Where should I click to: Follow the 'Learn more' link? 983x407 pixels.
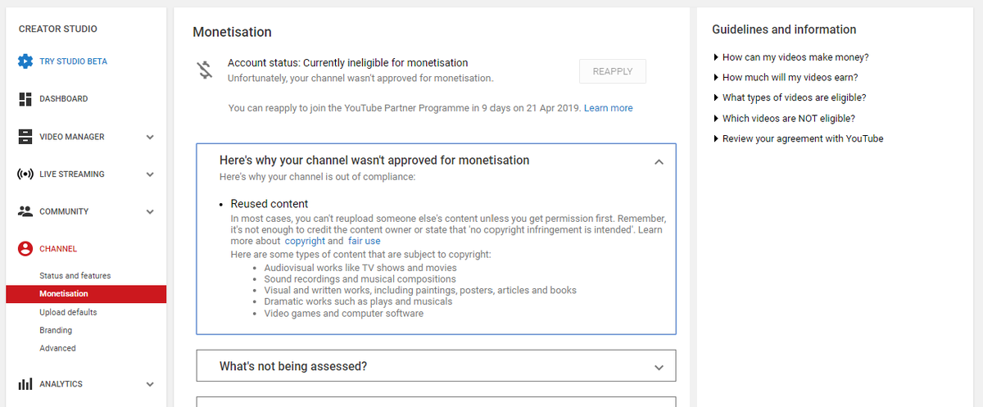click(609, 108)
